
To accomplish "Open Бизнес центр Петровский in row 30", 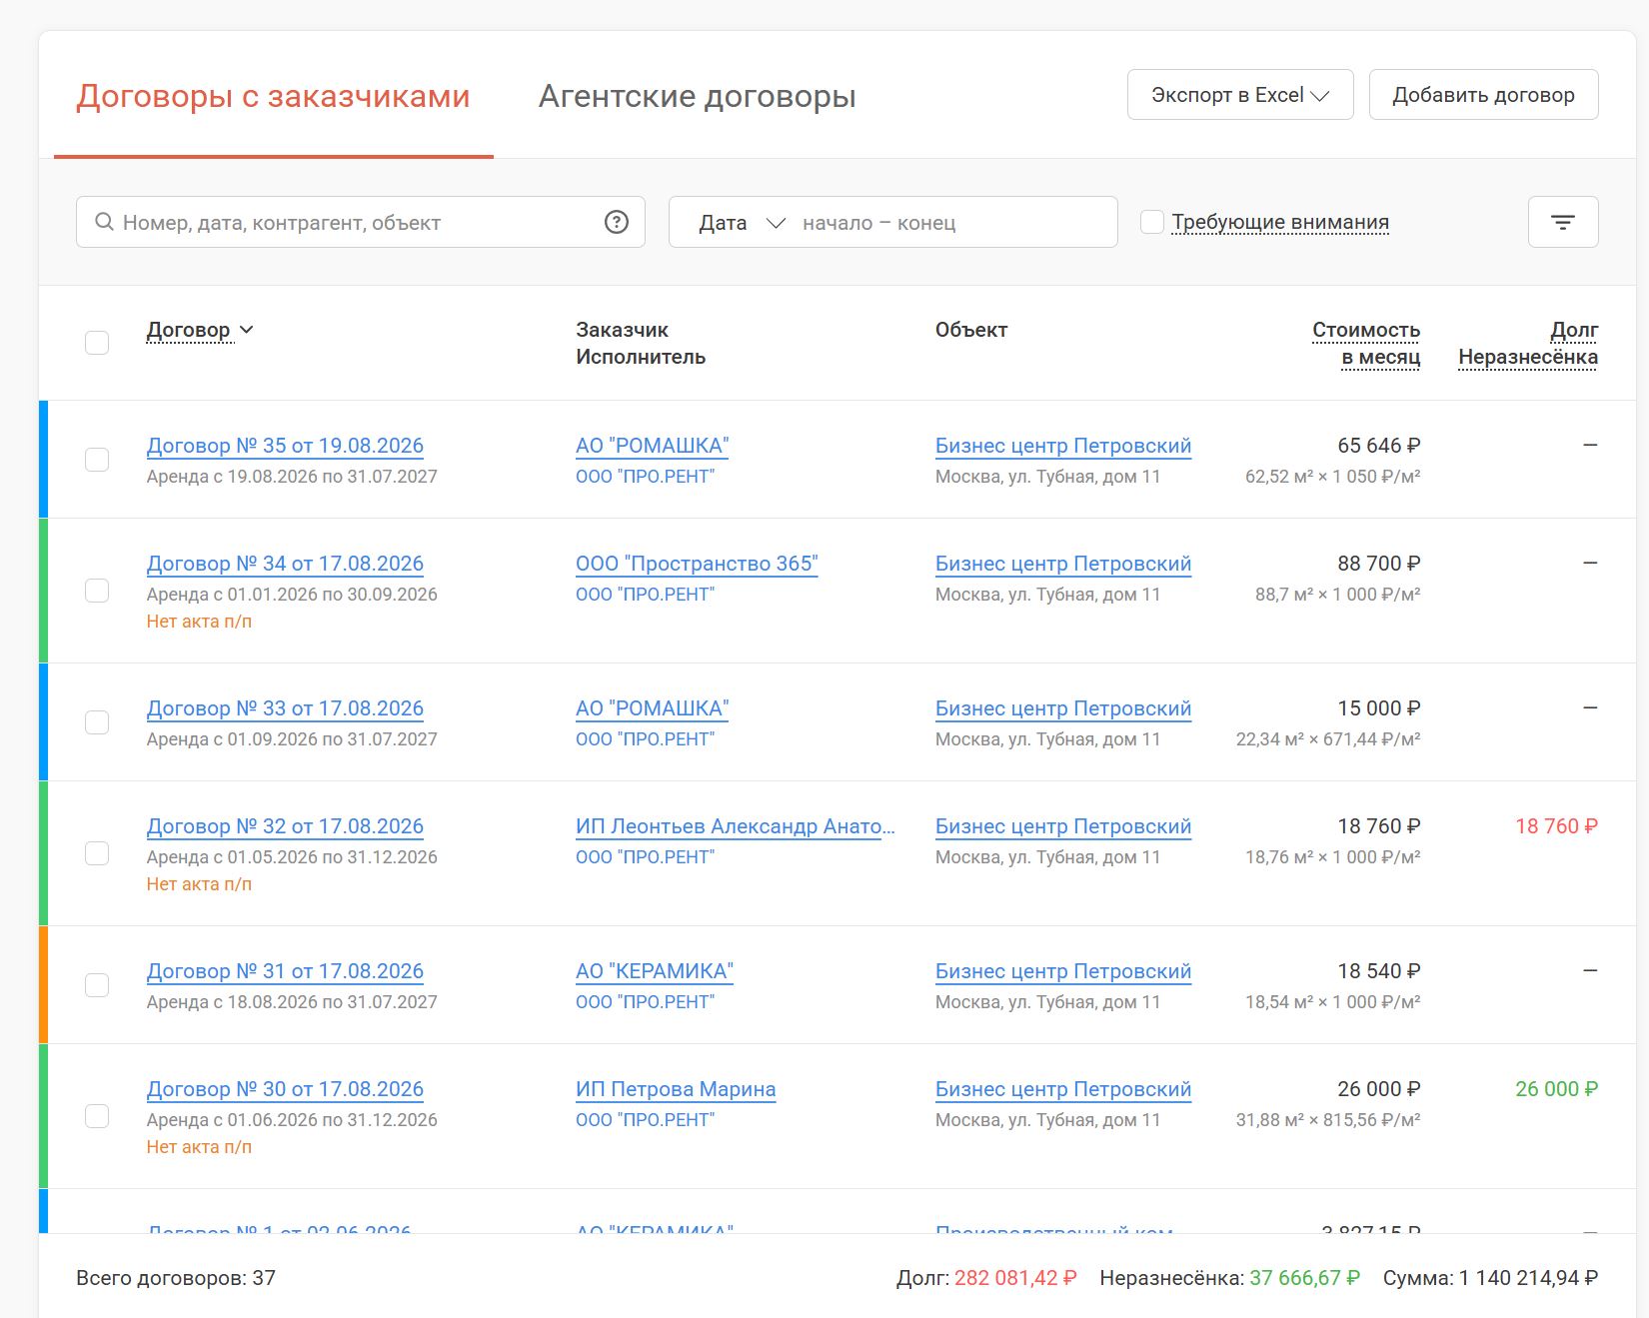I will tap(1063, 1089).
